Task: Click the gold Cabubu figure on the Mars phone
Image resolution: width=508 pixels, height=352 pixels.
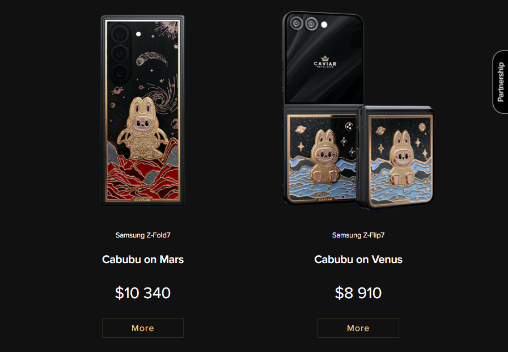Action: click(142, 129)
